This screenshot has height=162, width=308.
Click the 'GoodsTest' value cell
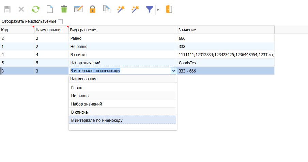tap(226, 63)
